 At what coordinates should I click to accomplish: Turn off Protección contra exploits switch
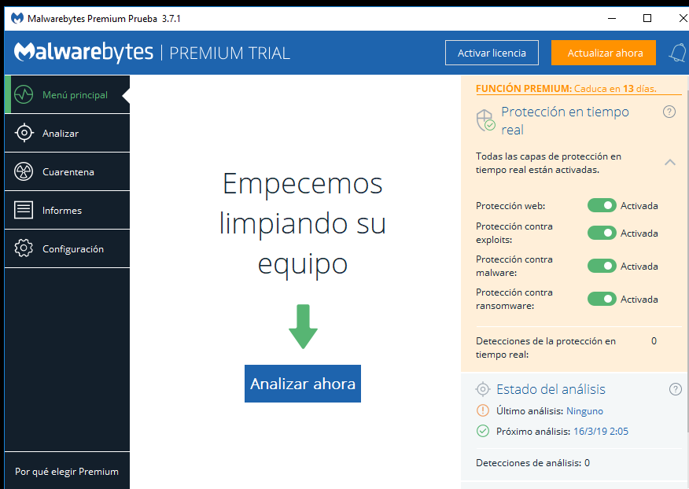click(x=602, y=233)
